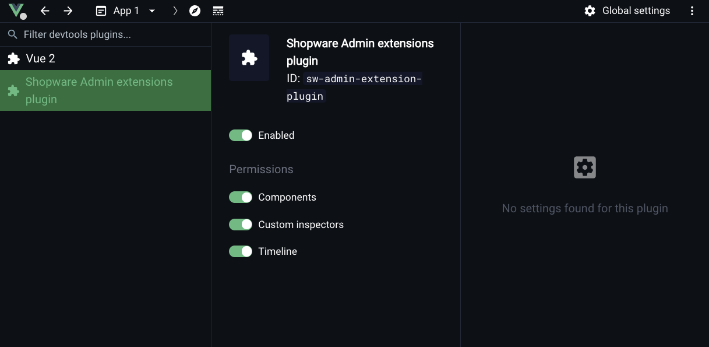Click the Shopware plugin puzzle piece icon
This screenshot has height=347, width=709.
[13, 90]
